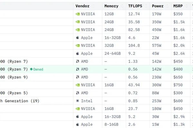Click Apple logo in the 4.6 TFLOPS row
193x128 pixels.
pyautogui.click(x=78, y=38)
